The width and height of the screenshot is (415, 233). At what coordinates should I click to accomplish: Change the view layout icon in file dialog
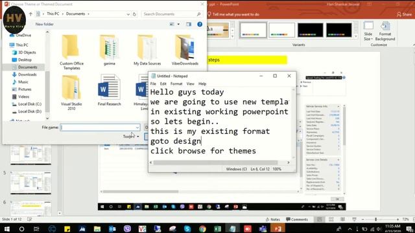pos(172,25)
